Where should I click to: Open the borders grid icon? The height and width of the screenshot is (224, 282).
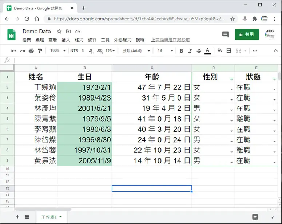(229, 50)
